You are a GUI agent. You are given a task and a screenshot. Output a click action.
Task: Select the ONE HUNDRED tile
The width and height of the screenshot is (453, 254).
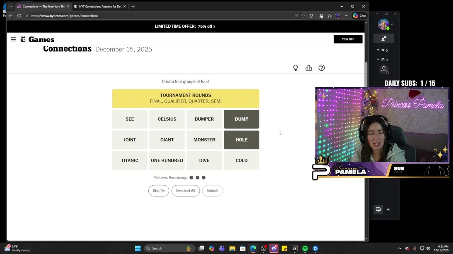pos(167,161)
